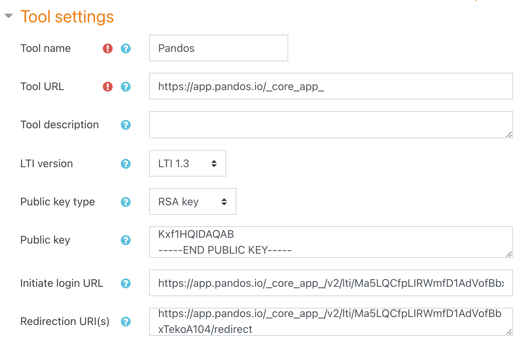Click the Initiate login URL label
Screen dimensions: 521x343
(x=62, y=283)
